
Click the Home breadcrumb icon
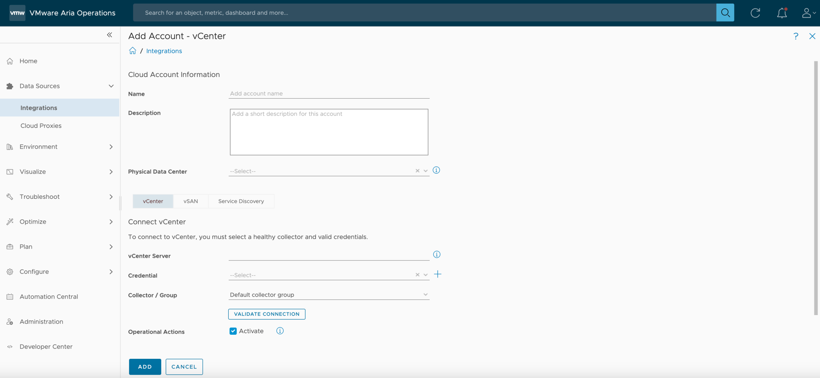132,51
